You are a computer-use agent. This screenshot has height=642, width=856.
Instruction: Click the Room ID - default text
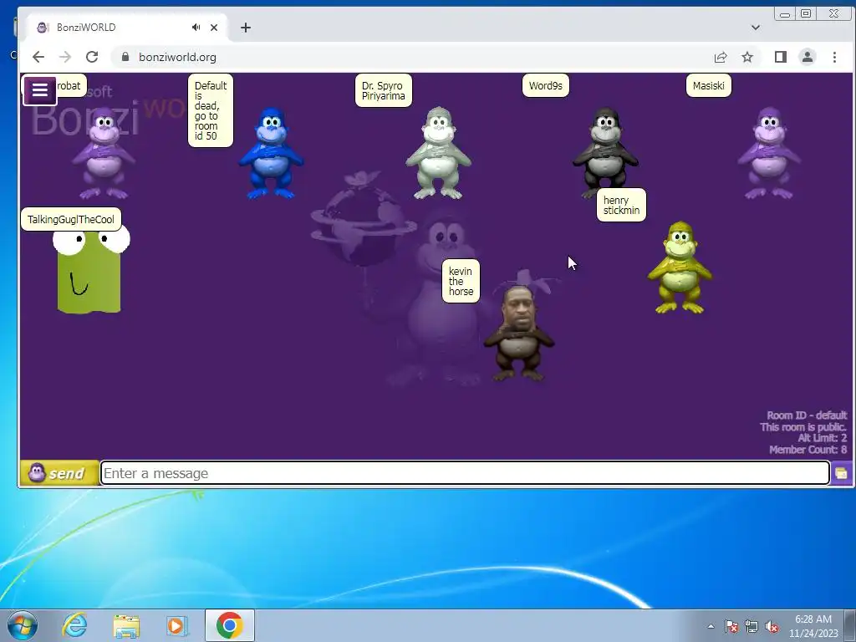(807, 415)
